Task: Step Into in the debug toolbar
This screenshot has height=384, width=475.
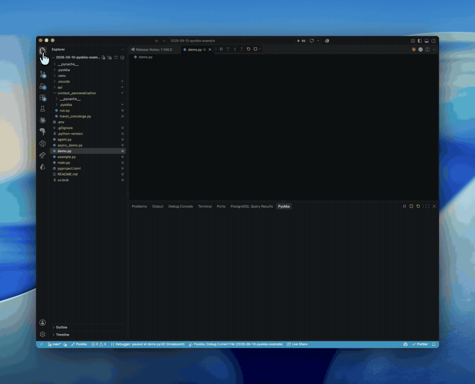Action: click(x=235, y=49)
